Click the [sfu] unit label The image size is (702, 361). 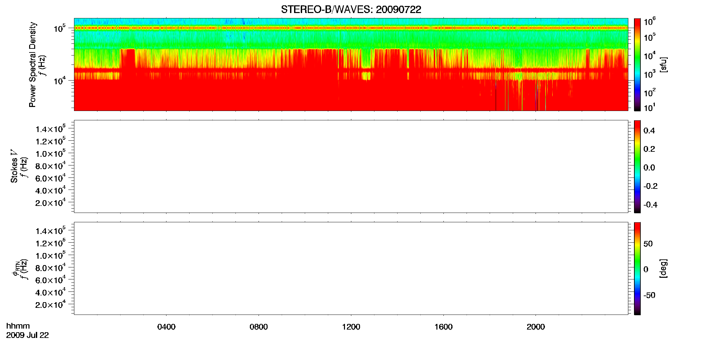pyautogui.click(x=663, y=65)
